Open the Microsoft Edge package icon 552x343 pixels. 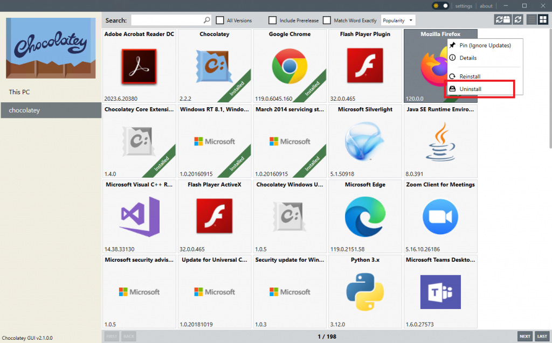(365, 216)
